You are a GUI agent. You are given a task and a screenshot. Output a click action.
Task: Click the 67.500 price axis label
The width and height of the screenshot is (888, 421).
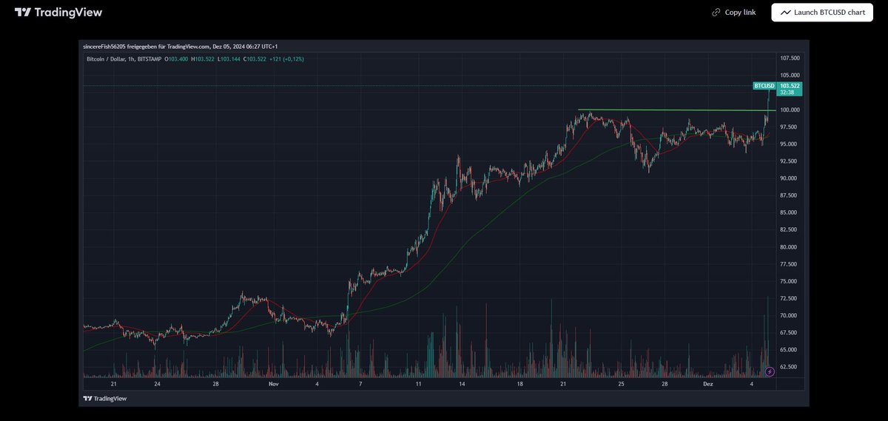pyautogui.click(x=790, y=332)
